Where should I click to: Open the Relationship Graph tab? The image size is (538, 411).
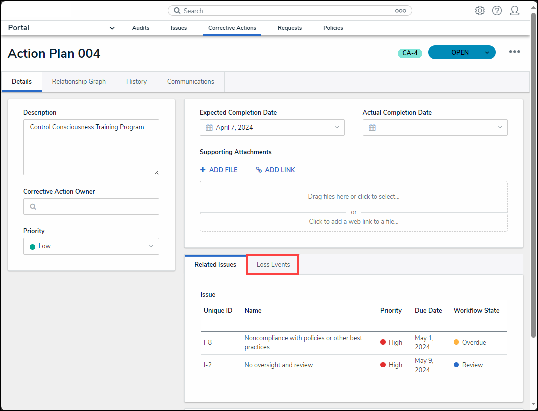79,82
